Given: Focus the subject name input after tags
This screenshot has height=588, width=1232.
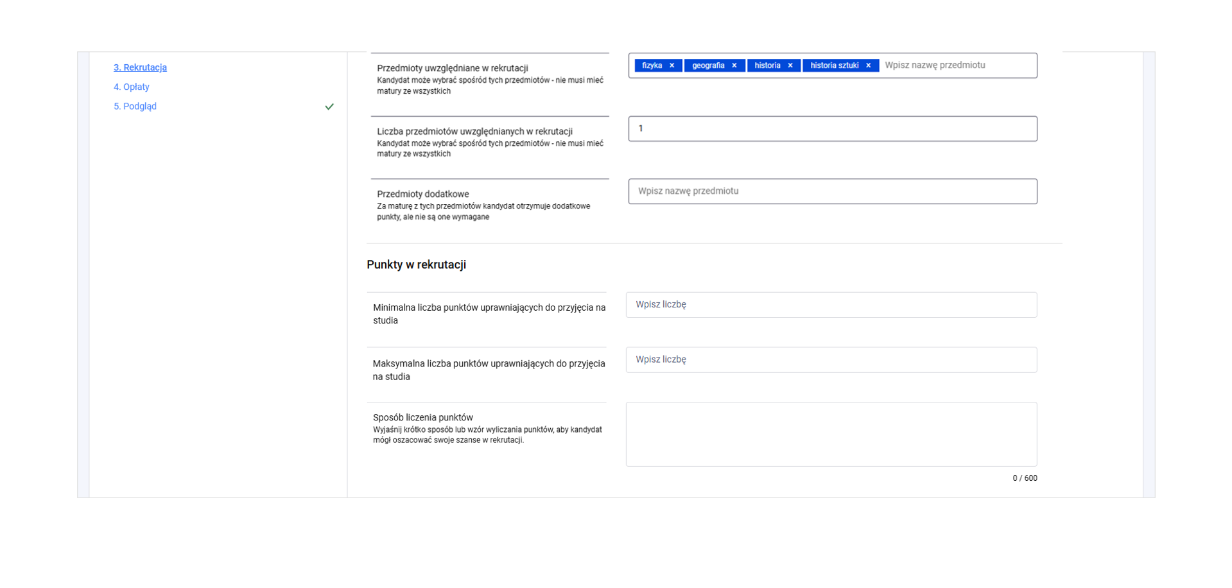Looking at the screenshot, I should [957, 65].
